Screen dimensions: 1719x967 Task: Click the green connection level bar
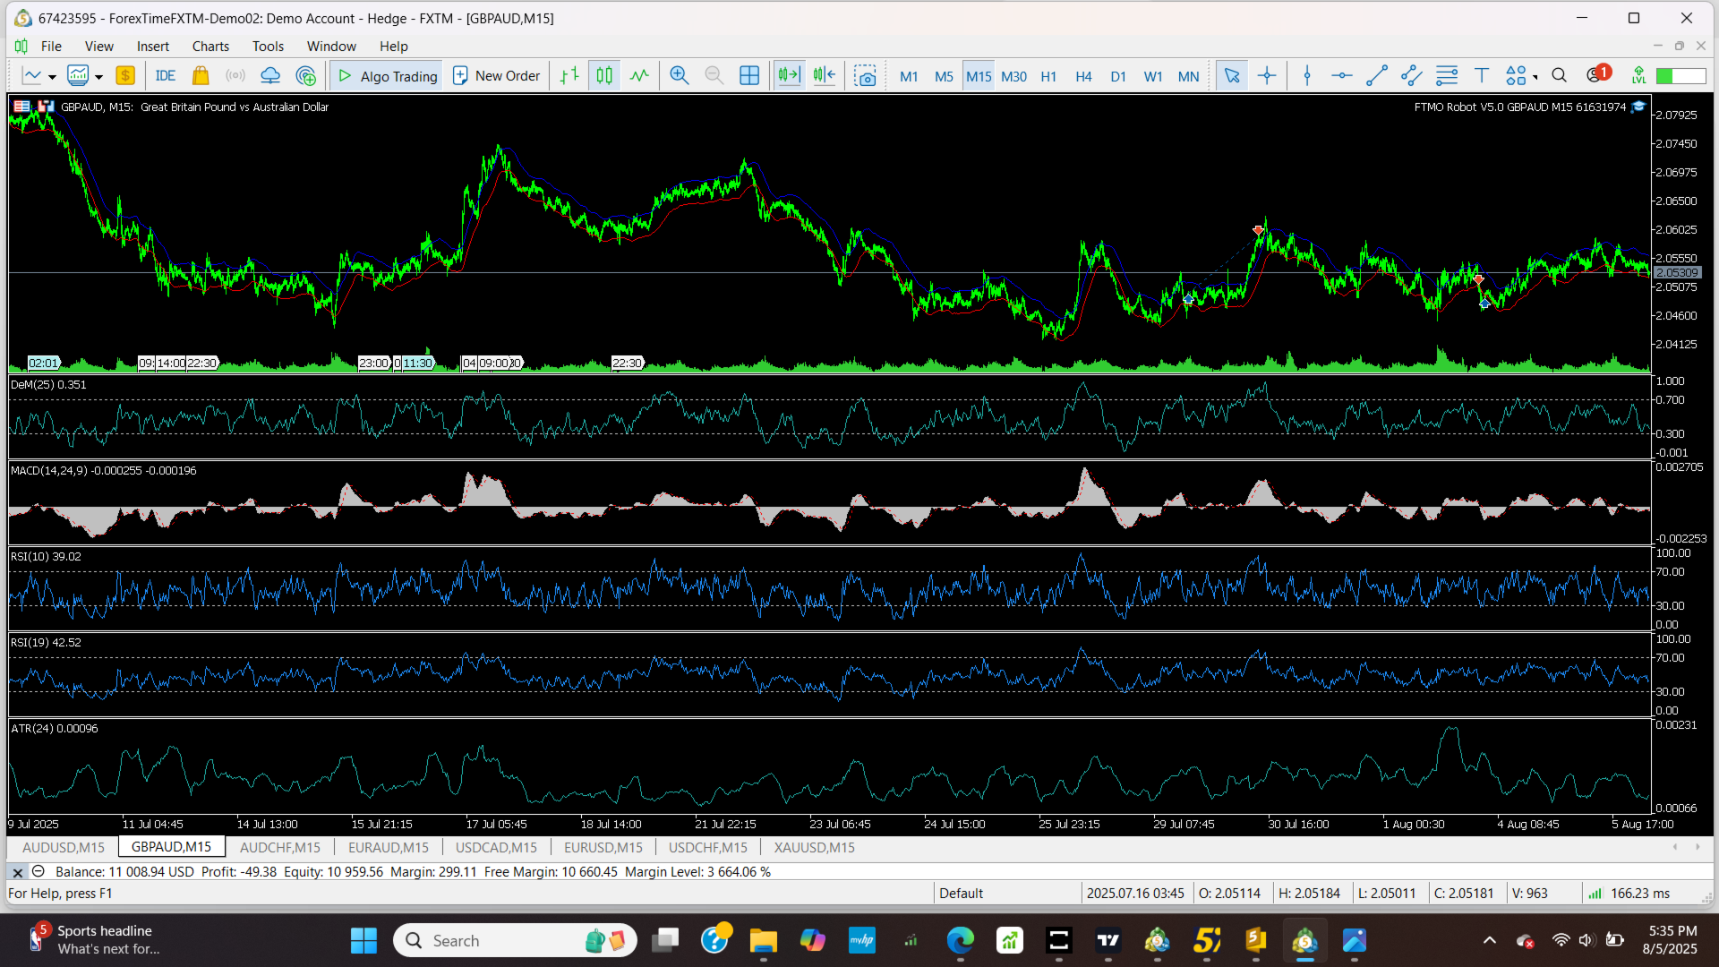pos(1681,76)
